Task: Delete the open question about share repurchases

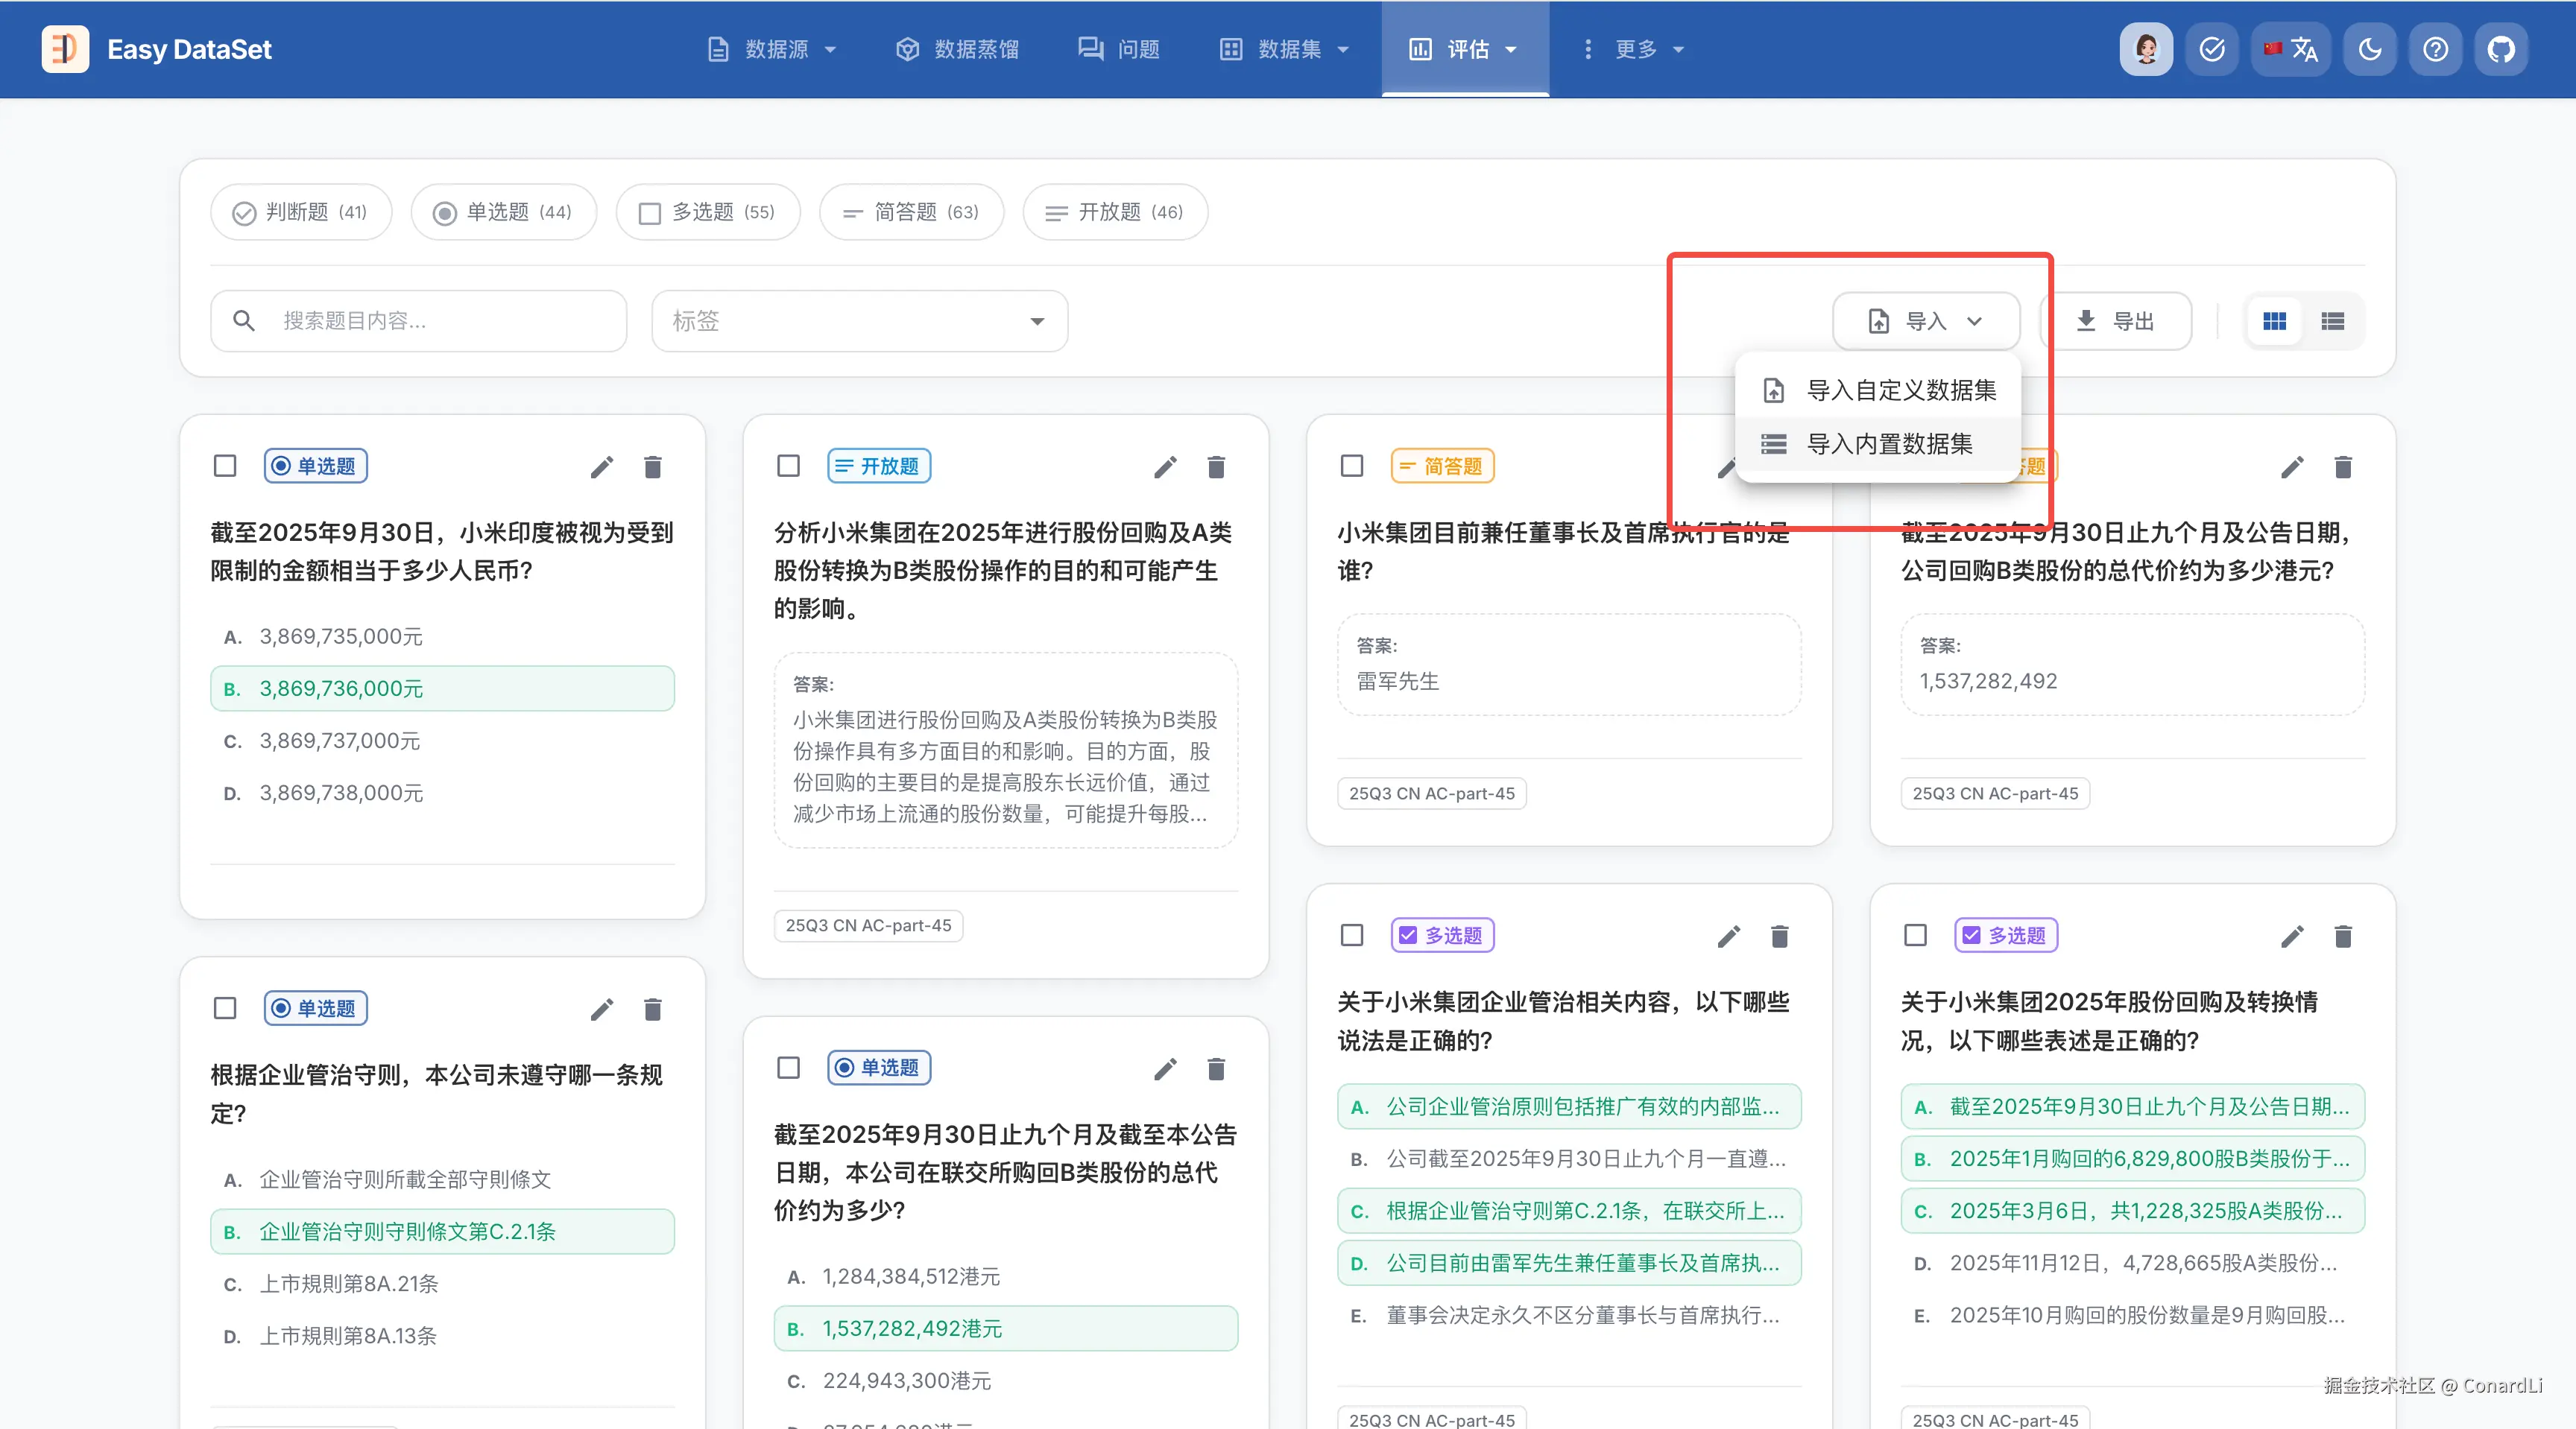Action: click(1216, 466)
